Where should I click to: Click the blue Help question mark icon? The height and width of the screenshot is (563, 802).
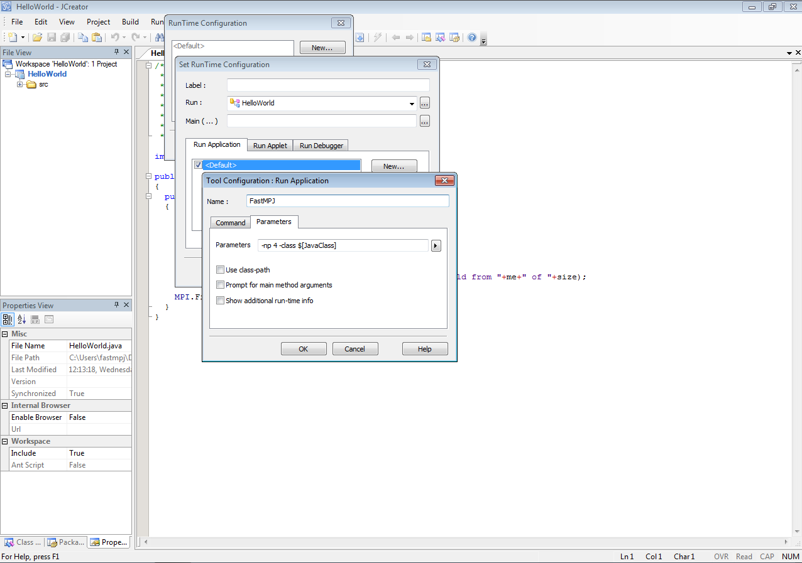472,38
